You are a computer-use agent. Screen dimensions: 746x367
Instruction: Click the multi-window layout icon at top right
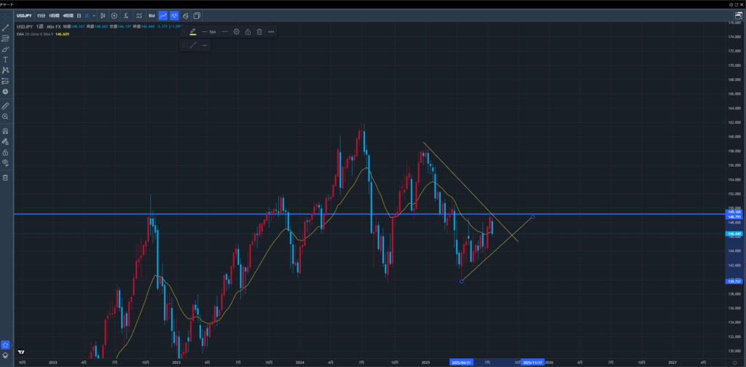pos(739,16)
